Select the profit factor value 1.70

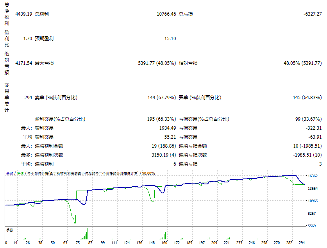[x=27, y=39]
